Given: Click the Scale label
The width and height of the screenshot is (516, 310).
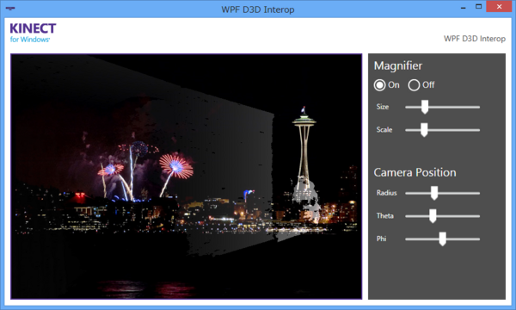Looking at the screenshot, I should (x=384, y=130).
